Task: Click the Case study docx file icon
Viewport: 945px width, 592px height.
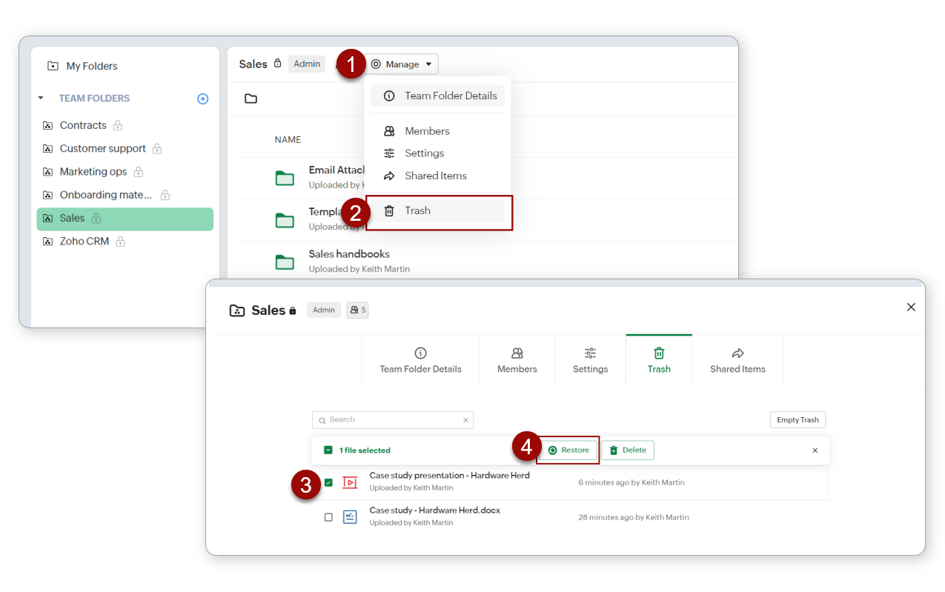Action: pyautogui.click(x=350, y=517)
